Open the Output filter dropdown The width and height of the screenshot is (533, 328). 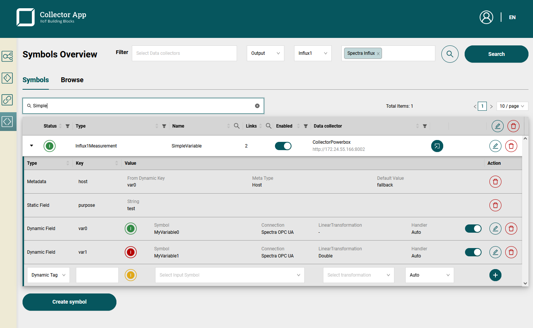(265, 53)
